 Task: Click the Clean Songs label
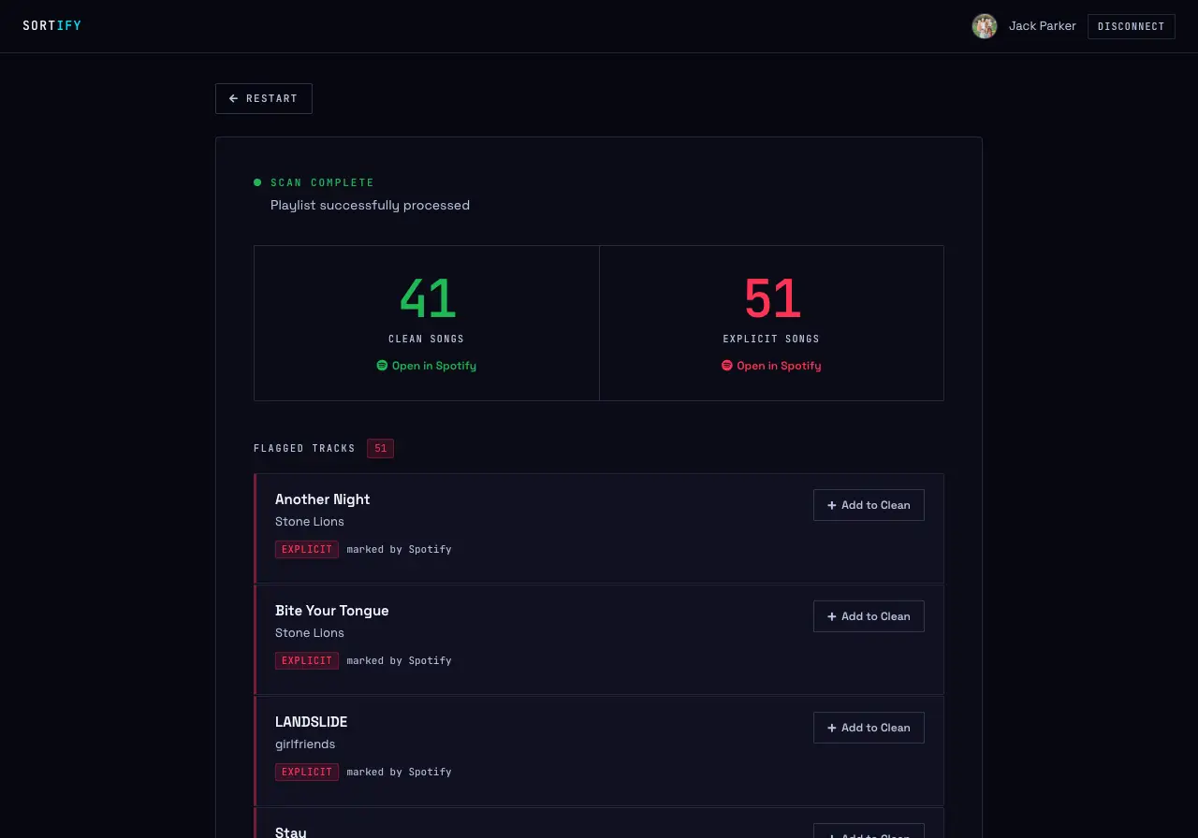pyautogui.click(x=427, y=339)
